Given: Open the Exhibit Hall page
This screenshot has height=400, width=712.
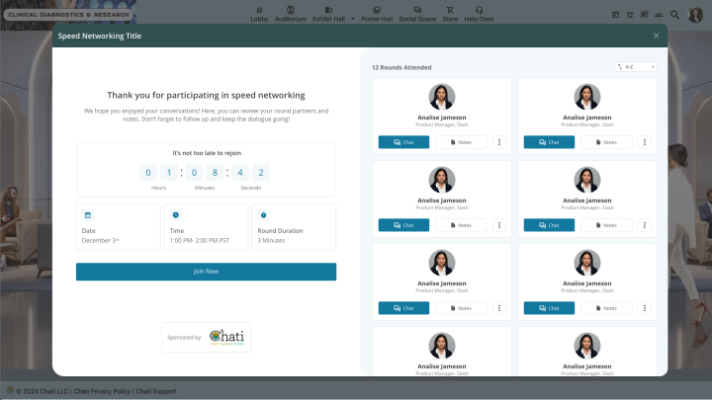Looking at the screenshot, I should click(328, 15).
